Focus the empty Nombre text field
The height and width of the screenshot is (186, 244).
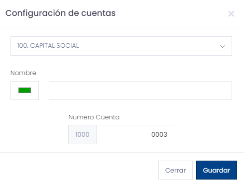(x=140, y=91)
